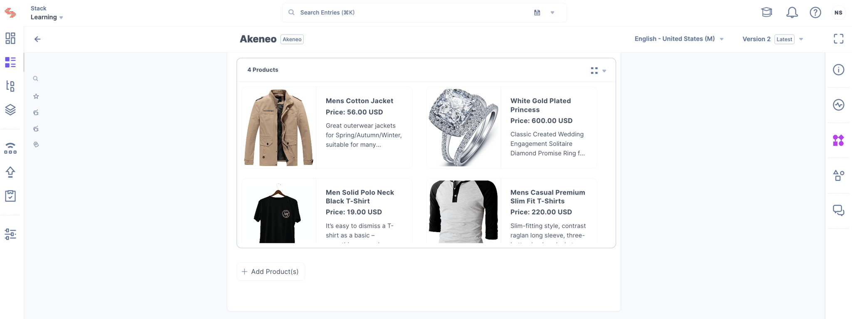Open the Tasks clipboard check icon

pos(10,196)
